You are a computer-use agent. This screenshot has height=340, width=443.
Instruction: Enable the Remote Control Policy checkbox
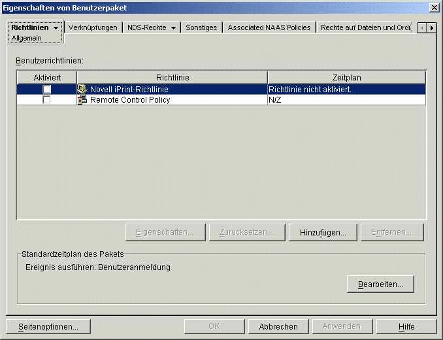46,100
